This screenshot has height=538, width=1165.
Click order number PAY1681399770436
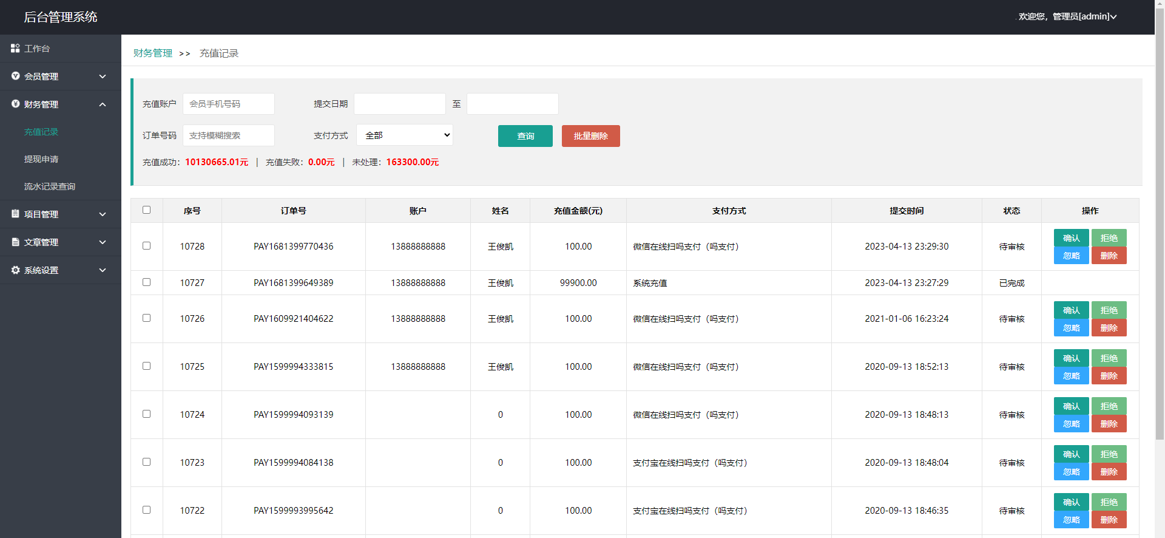click(x=294, y=247)
